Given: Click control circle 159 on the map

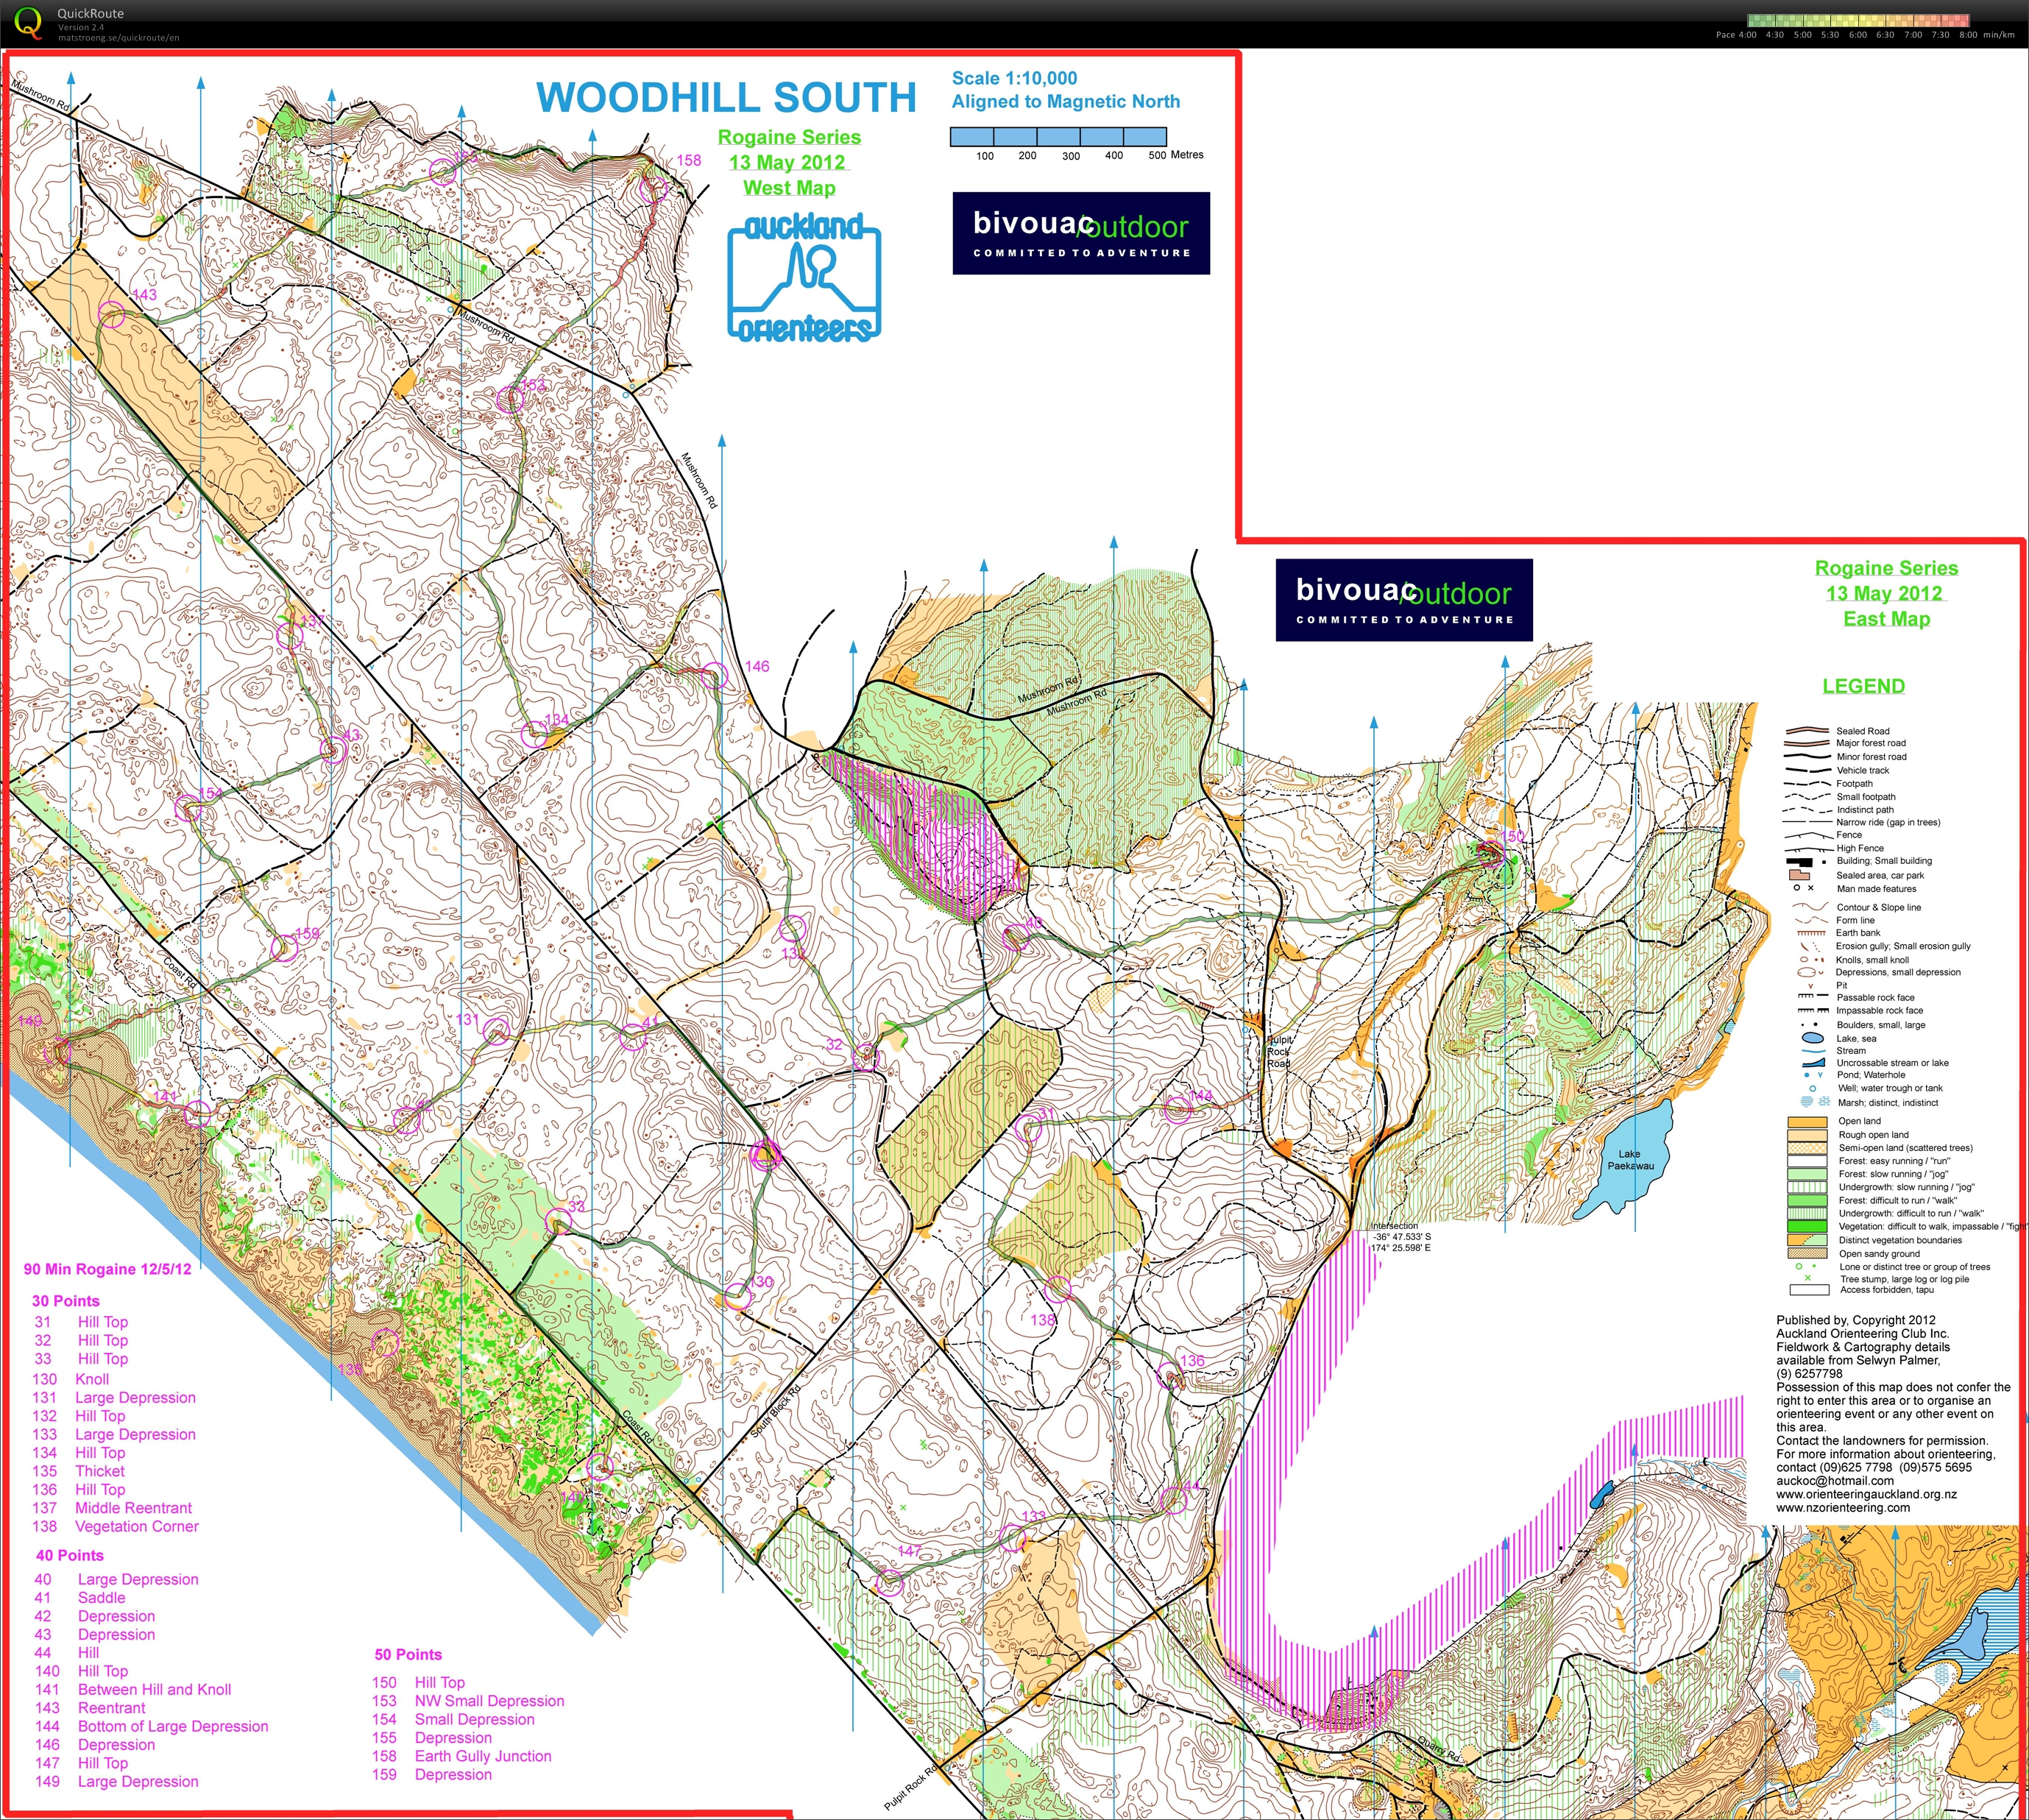Looking at the screenshot, I should [x=284, y=948].
